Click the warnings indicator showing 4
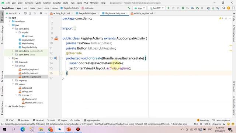 coord(221,18)
